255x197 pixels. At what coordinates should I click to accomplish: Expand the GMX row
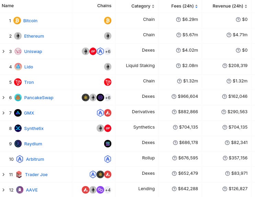click(x=3, y=113)
